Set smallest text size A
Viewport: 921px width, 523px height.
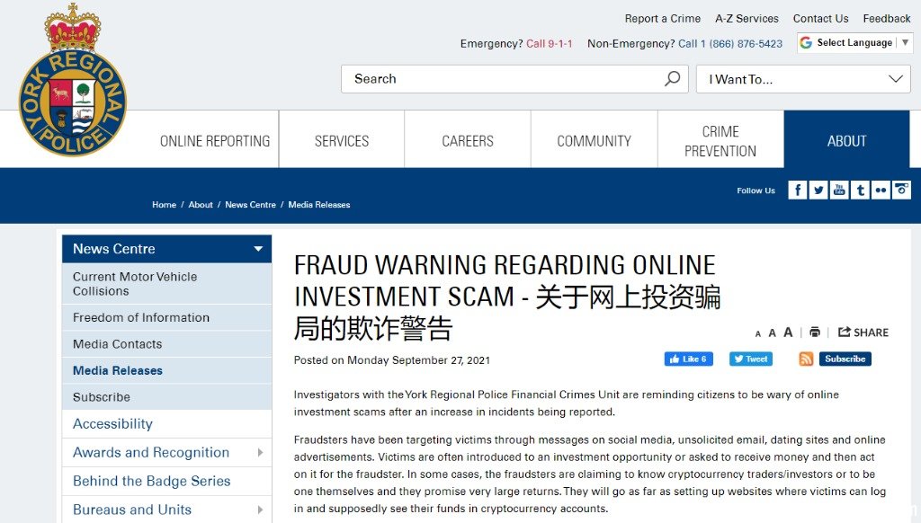click(x=757, y=334)
